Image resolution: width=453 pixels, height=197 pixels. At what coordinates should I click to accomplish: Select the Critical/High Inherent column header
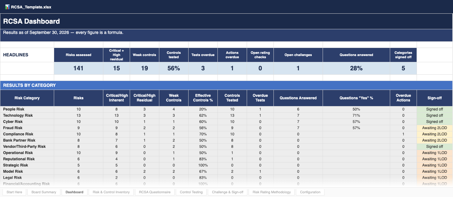point(116,98)
